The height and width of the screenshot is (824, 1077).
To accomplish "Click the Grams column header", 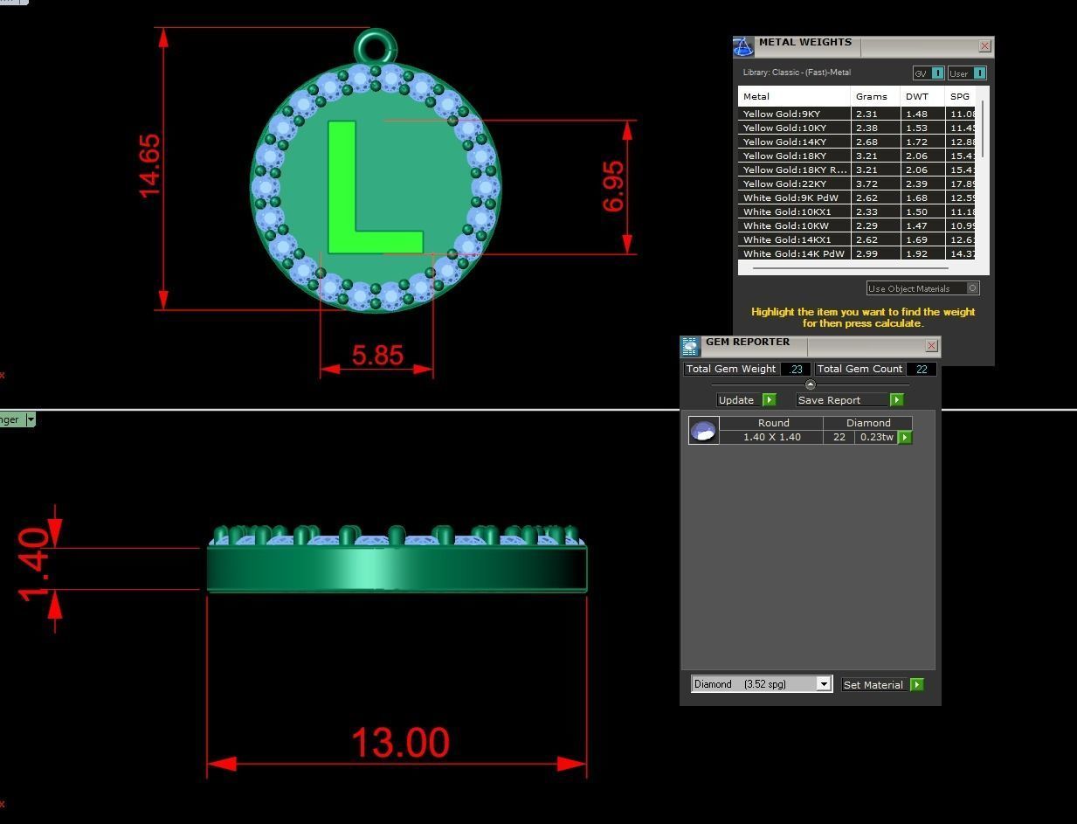I will (875, 96).
